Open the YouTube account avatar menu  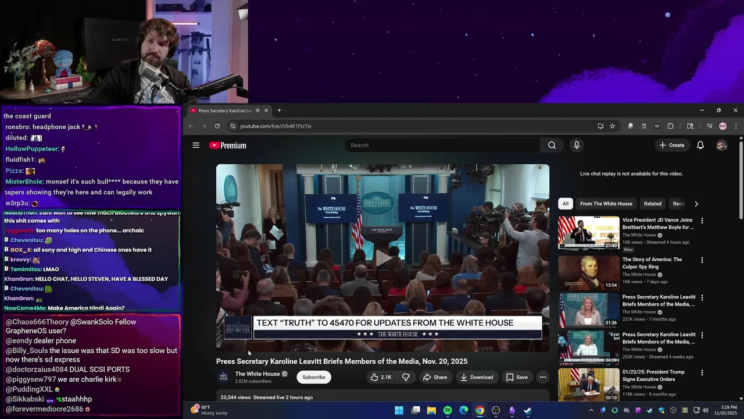721,145
